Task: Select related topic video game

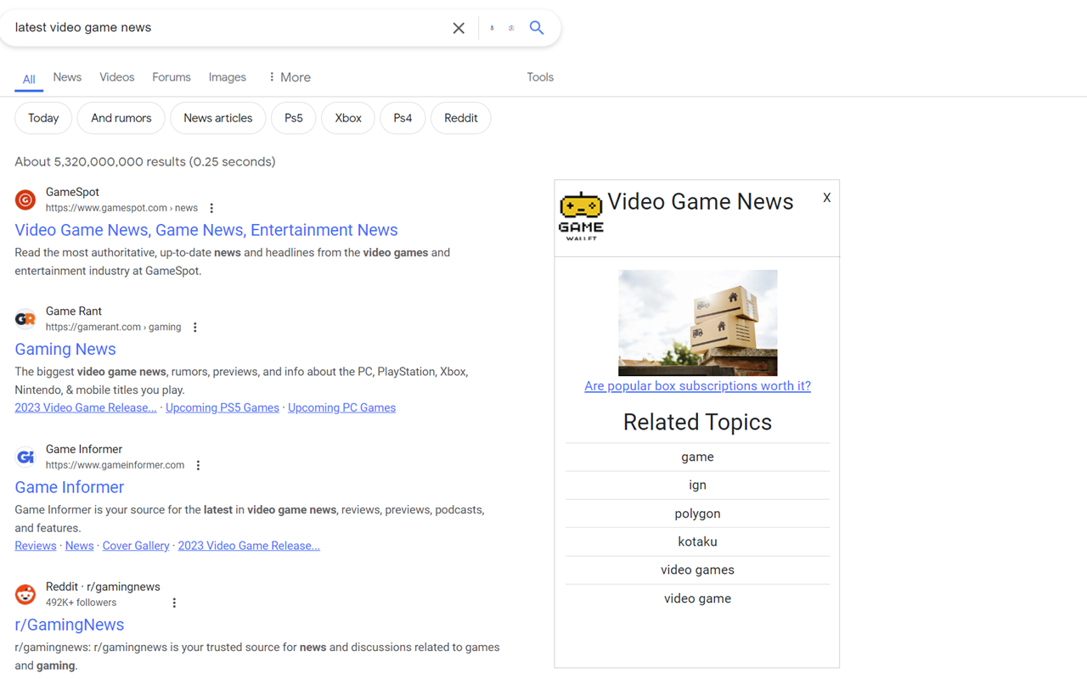Action: (698, 598)
